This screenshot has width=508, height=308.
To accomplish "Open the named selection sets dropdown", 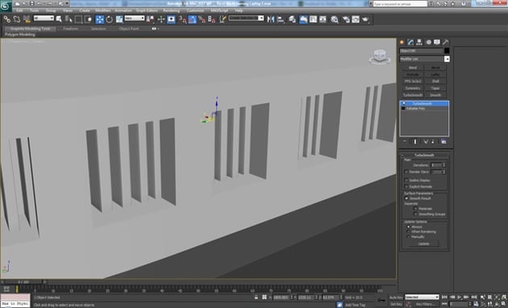I will point(246,19).
